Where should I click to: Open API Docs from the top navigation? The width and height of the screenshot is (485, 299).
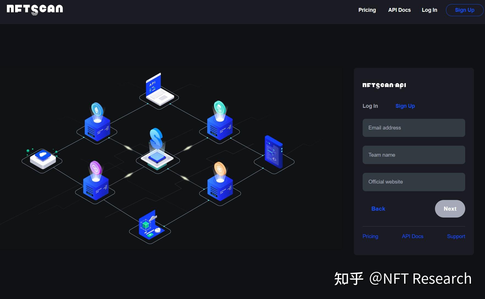pos(399,10)
